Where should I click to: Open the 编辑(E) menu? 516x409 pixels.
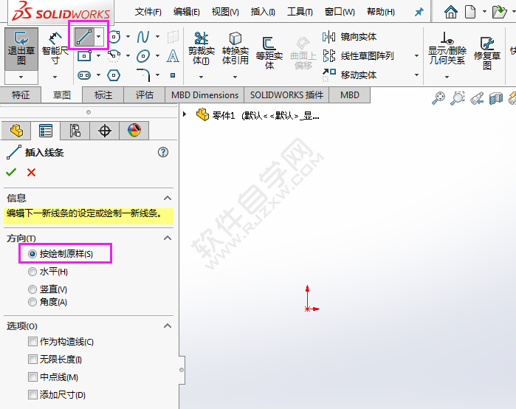(187, 12)
